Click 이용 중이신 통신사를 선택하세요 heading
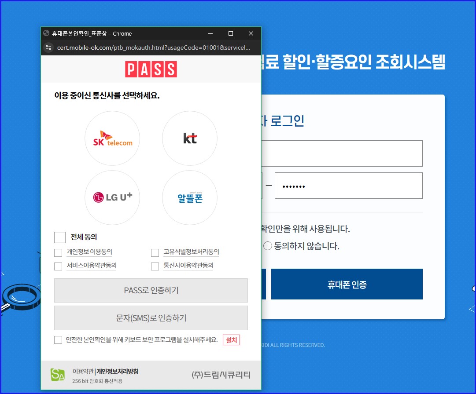The width and height of the screenshot is (476, 394). click(x=107, y=95)
